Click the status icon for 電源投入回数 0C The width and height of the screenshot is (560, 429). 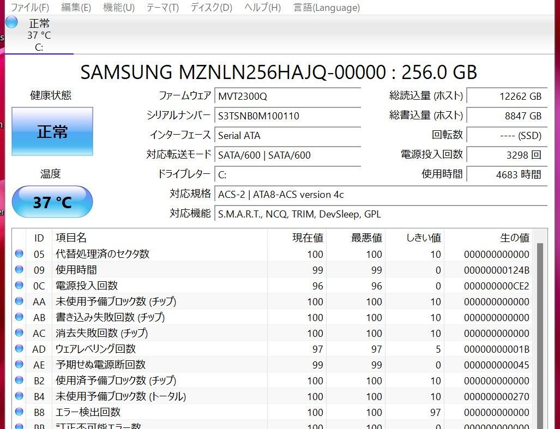click(19, 285)
